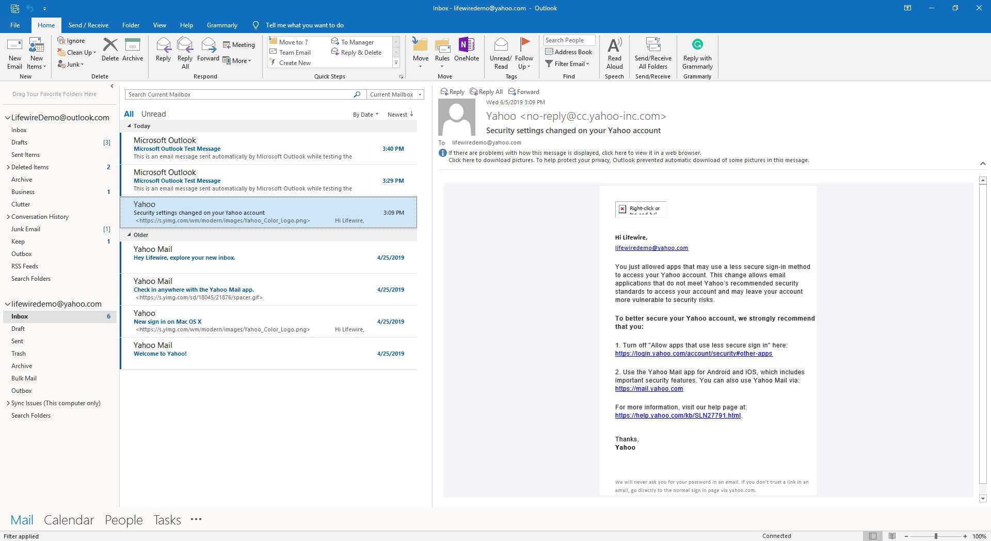Image resolution: width=991 pixels, height=541 pixels.
Task: Open the Filter Email dropdown
Action: pyautogui.click(x=567, y=63)
